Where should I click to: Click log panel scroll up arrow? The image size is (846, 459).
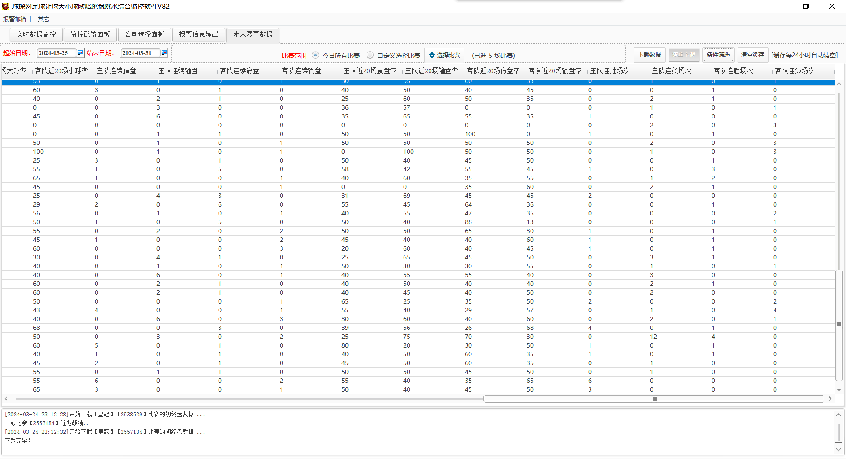coord(838,415)
